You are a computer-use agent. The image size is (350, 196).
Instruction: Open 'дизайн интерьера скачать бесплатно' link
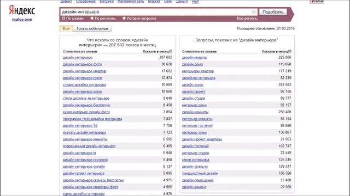[x=94, y=180]
